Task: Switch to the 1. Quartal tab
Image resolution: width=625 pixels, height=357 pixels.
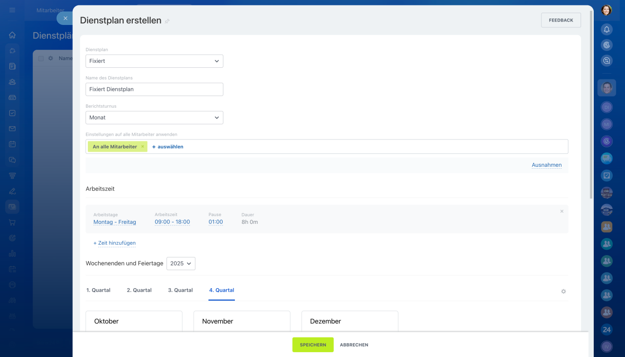Action: click(98, 290)
